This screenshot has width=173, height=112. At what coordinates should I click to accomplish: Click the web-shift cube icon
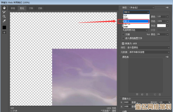click(142, 94)
